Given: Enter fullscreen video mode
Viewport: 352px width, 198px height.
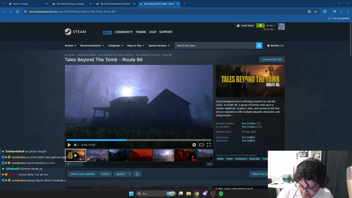Looking at the screenshot, I should coord(209,145).
